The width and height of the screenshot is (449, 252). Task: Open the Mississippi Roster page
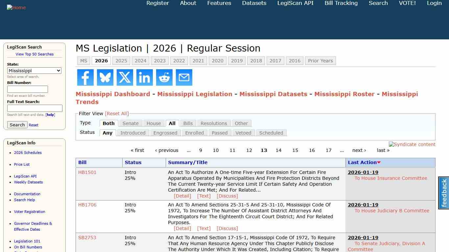click(x=344, y=94)
